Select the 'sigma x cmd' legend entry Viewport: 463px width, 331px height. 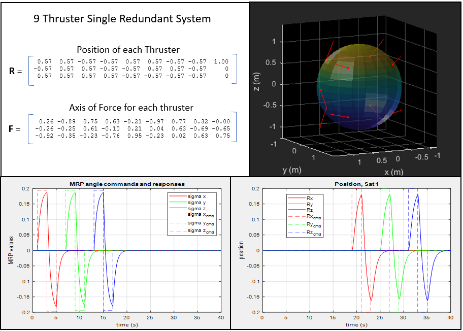191,215
